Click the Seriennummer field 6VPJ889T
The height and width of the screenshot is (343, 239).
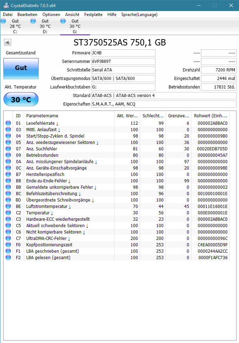123,61
